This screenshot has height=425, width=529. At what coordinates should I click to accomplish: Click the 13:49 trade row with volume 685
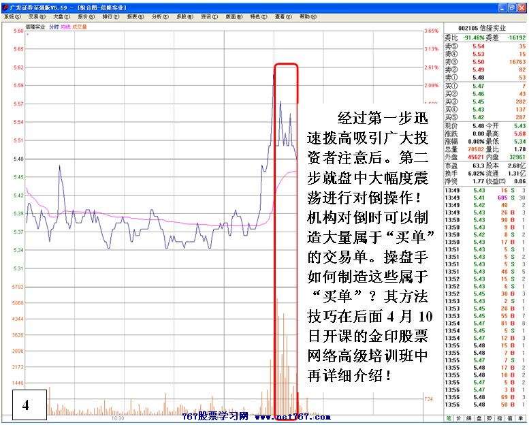pos(485,198)
